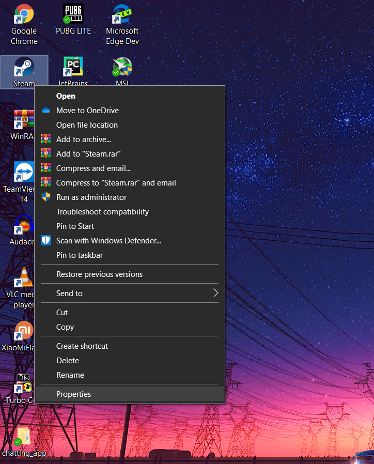Choose Scan with Windows Defender...
Image resolution: width=374 pixels, height=464 pixels.
pos(130,241)
